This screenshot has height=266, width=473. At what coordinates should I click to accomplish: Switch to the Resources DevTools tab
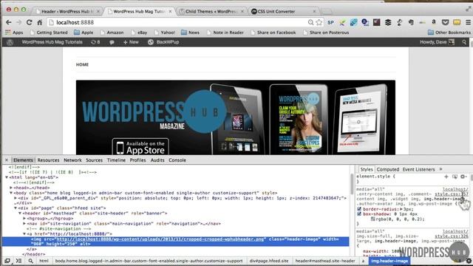point(48,160)
